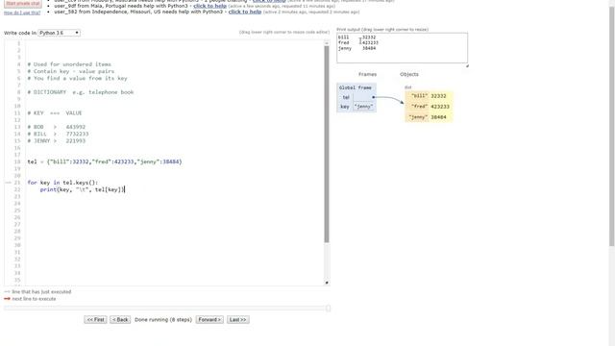Place cursor on the tel dictionary line
Screen dimensions: 615x346
point(105,161)
